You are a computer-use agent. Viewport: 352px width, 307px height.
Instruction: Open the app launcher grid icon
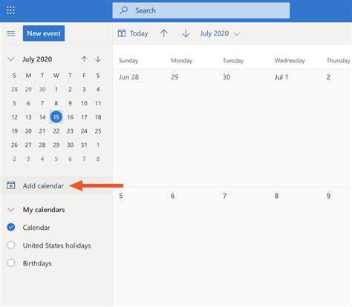point(10,10)
